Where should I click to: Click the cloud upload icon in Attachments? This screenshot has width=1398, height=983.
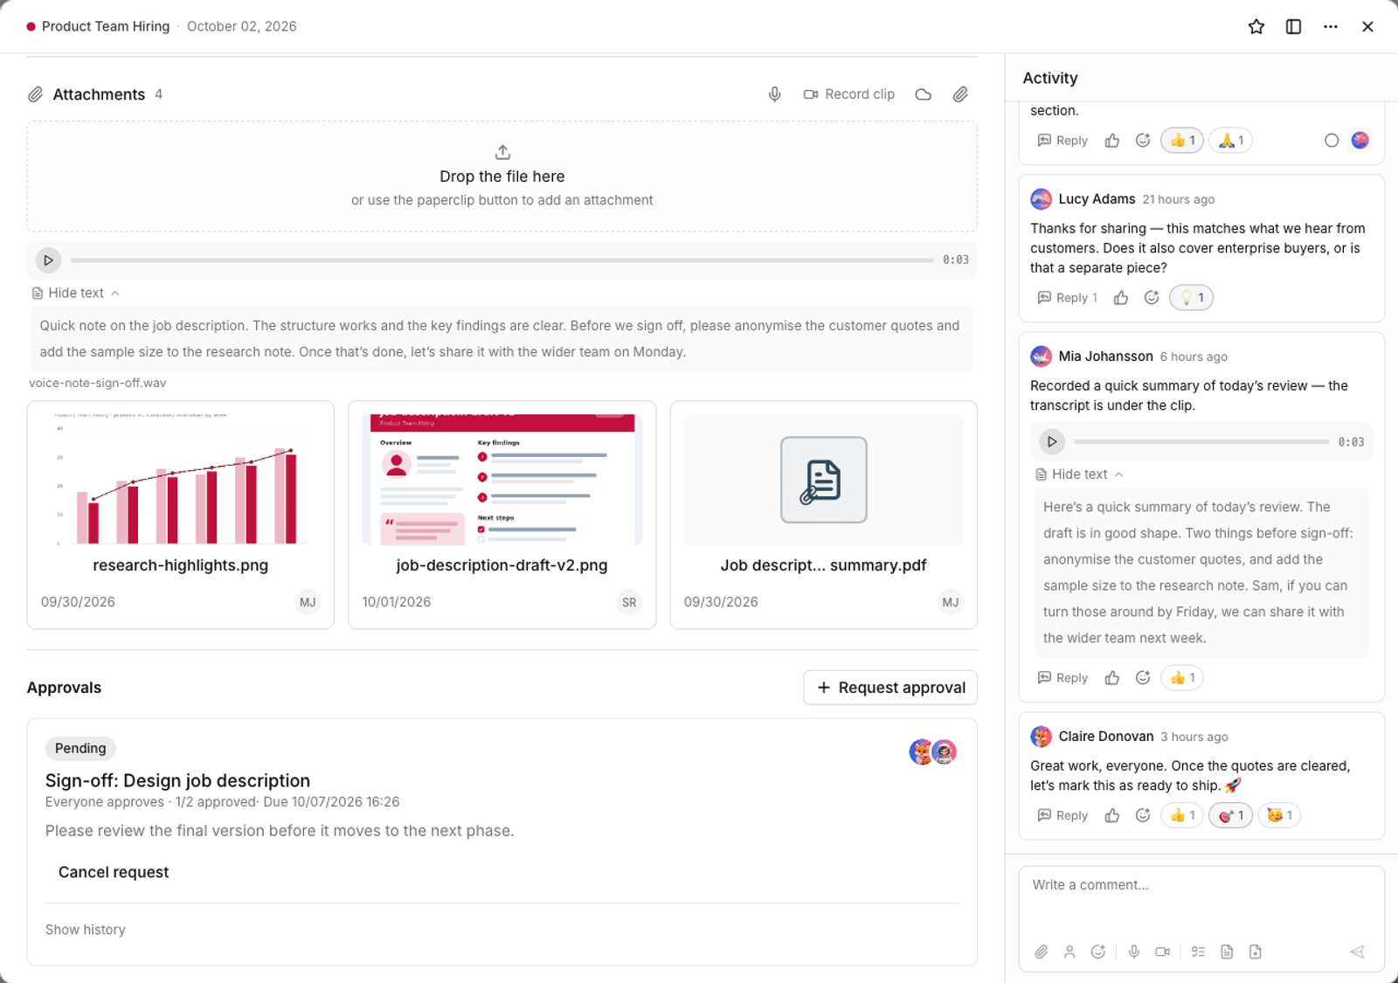(924, 94)
